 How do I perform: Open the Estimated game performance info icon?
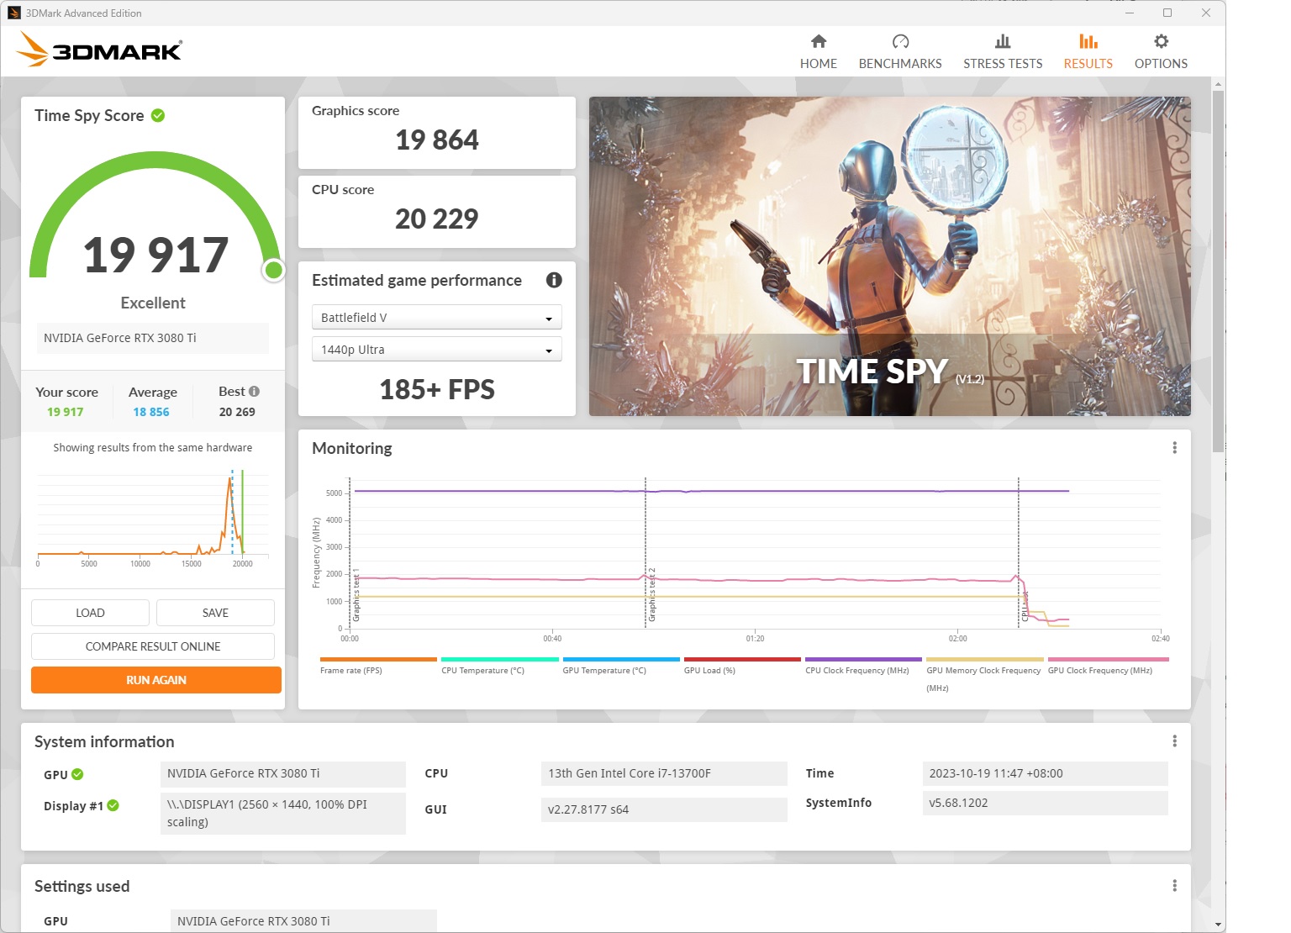554,280
